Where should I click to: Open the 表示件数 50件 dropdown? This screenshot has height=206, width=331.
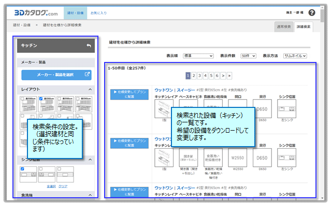[248, 56]
